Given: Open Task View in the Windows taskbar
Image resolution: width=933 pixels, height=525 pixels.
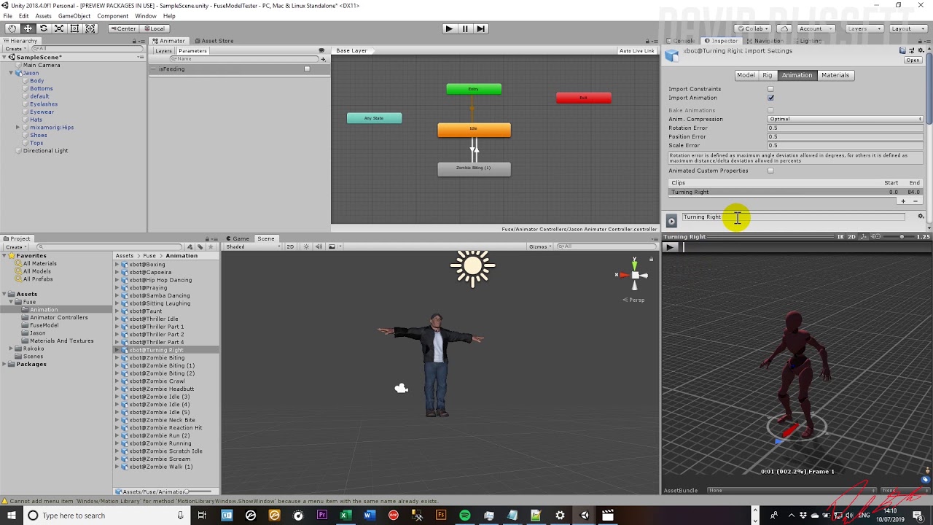Looking at the screenshot, I should point(203,516).
